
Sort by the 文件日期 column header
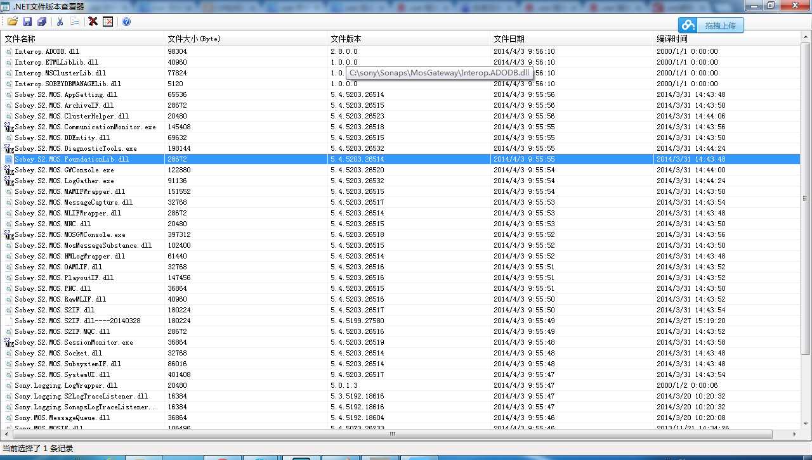tap(572, 39)
